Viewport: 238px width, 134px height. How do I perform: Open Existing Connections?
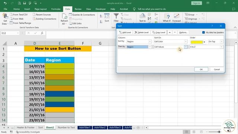pos(45,19)
